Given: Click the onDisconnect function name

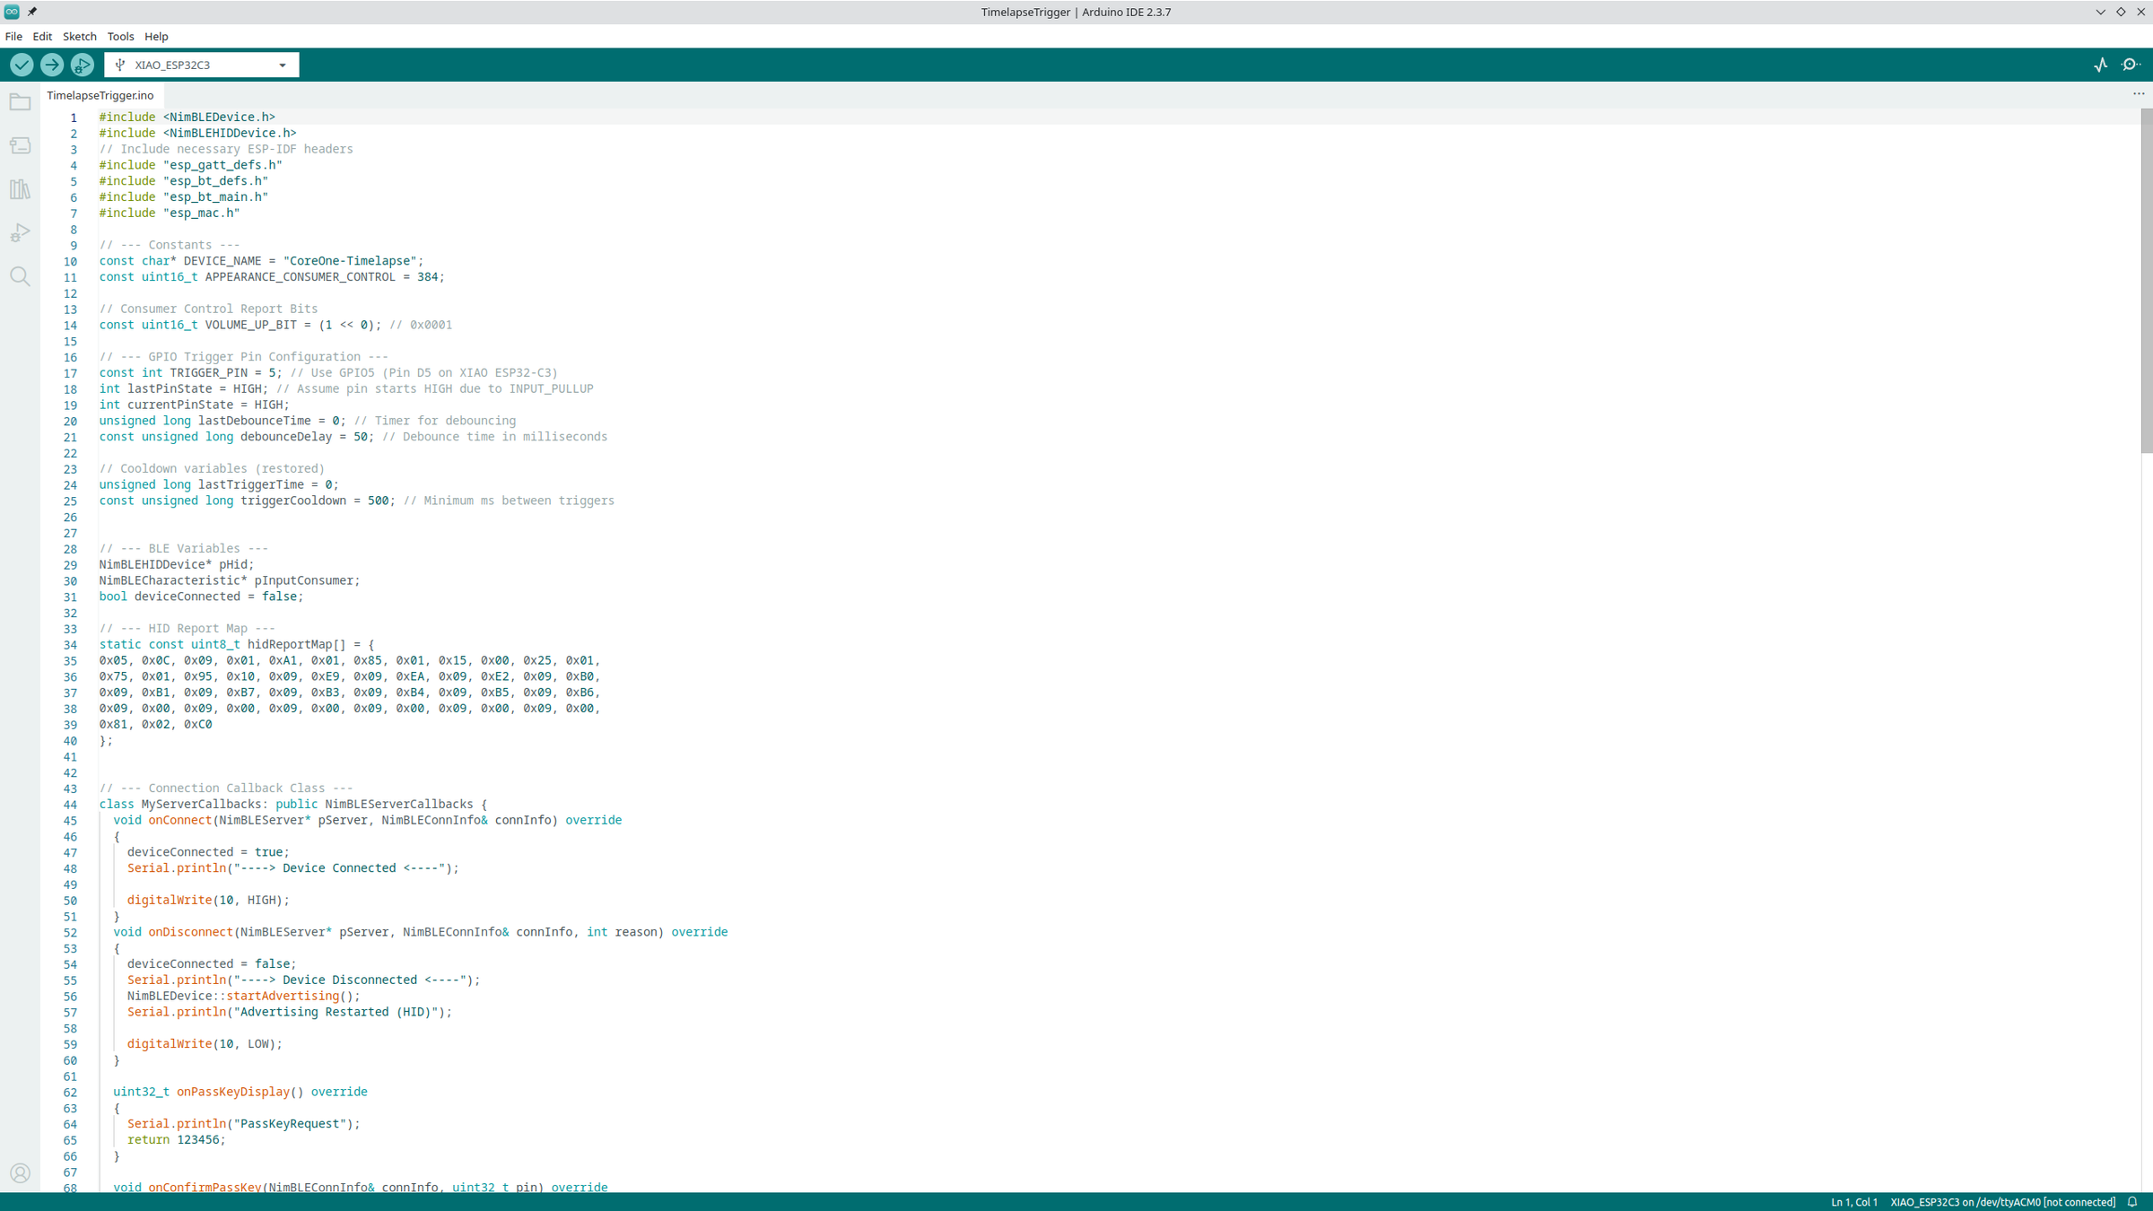Looking at the screenshot, I should [x=191, y=932].
